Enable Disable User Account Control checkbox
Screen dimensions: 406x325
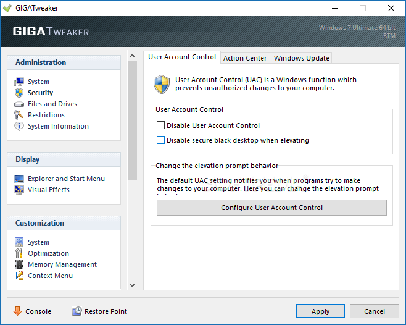tap(160, 125)
